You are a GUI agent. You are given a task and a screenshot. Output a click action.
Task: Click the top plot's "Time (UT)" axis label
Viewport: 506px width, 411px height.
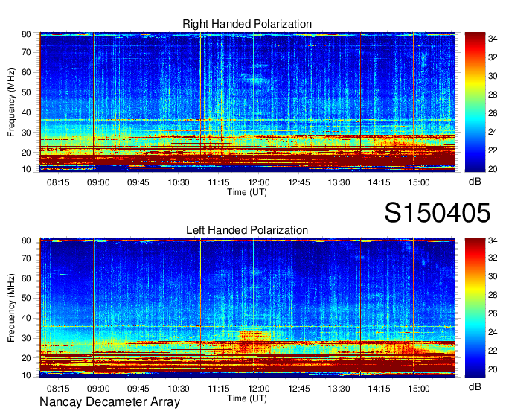point(247,192)
